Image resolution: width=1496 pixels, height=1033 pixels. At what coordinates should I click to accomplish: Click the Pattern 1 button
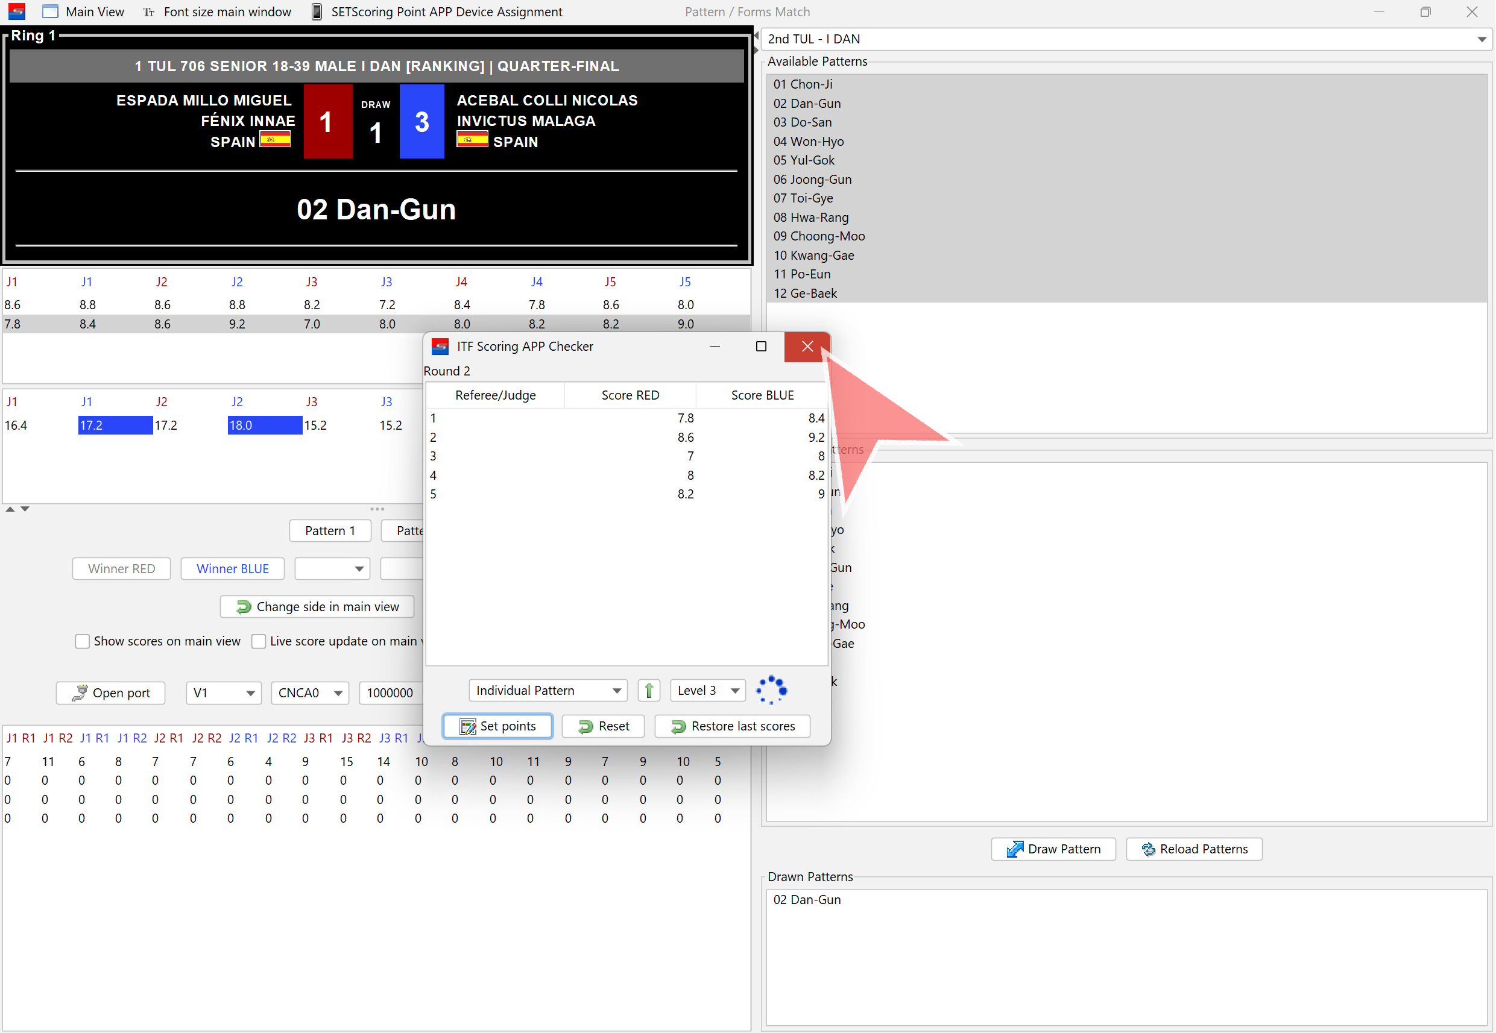[330, 531]
